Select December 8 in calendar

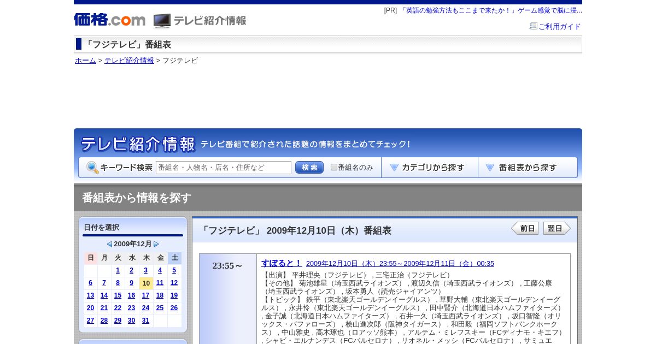point(118,283)
